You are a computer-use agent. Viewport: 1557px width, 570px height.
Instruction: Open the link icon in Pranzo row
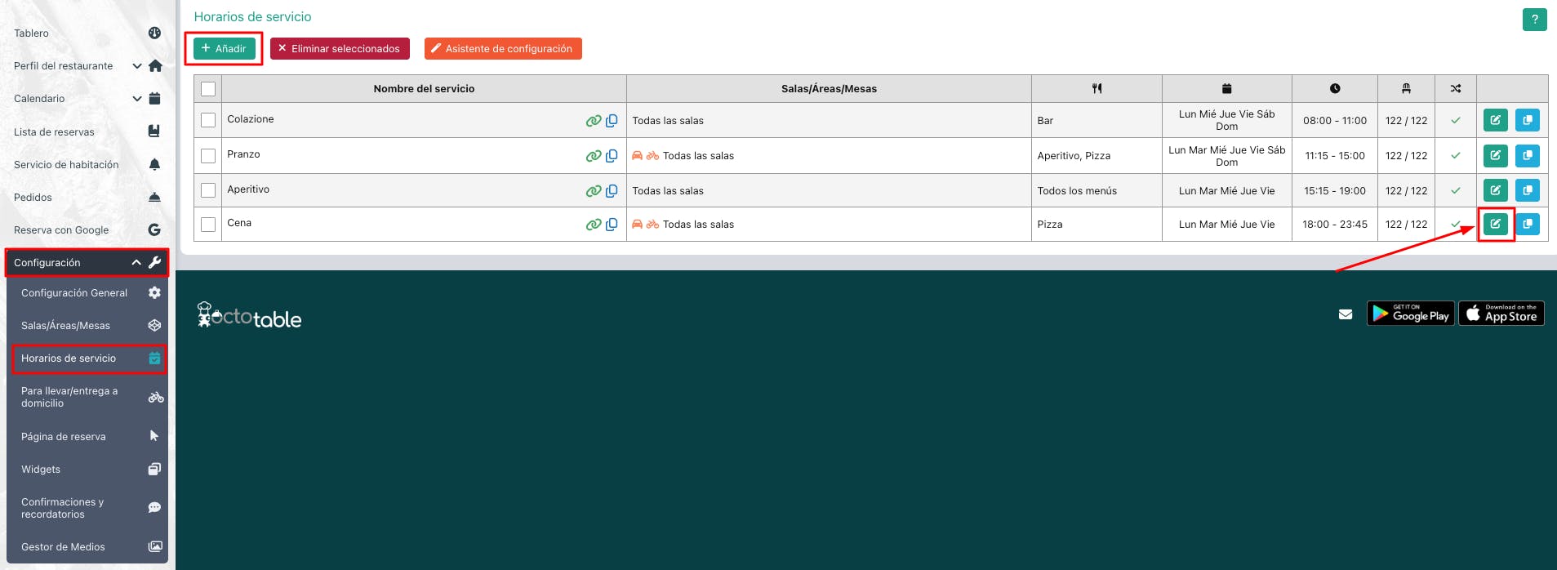(x=594, y=156)
